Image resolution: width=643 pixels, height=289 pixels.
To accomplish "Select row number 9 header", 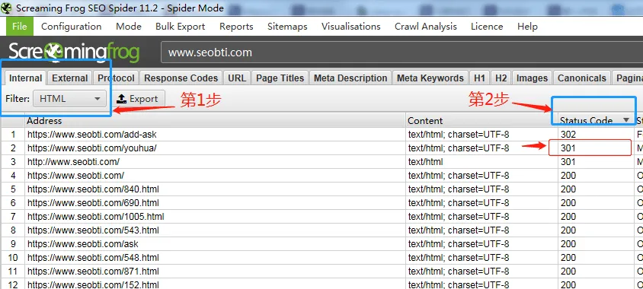I will (13, 244).
